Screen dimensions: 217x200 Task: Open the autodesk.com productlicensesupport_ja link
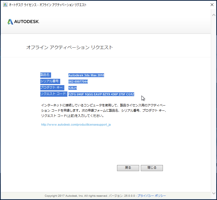click(x=76, y=125)
